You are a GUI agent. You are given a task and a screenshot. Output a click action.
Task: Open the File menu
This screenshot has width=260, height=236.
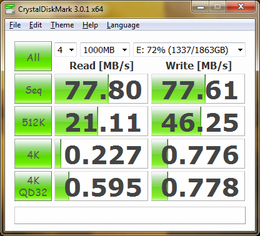15,25
